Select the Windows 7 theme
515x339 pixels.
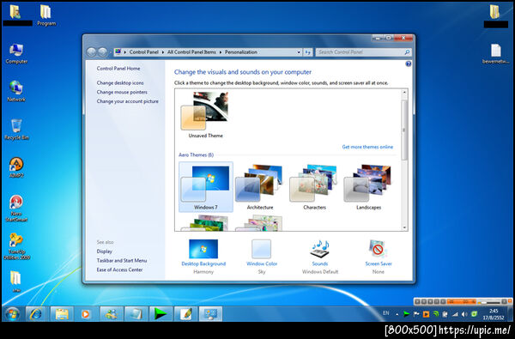[x=206, y=186]
